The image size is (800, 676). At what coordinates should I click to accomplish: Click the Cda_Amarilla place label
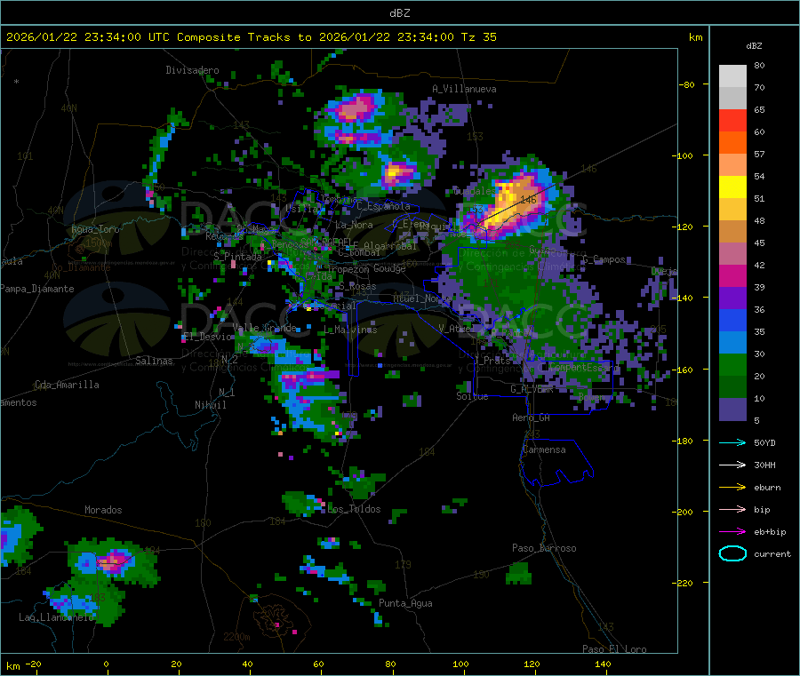[67, 385]
